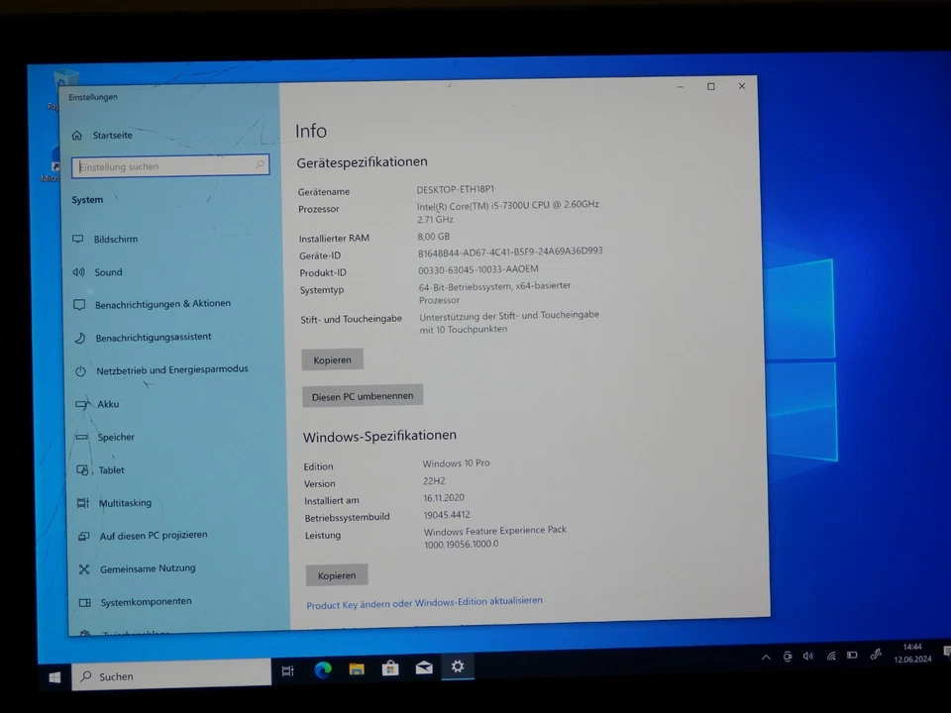Select the Akku battery settings entry
The image size is (951, 713).
point(107,404)
